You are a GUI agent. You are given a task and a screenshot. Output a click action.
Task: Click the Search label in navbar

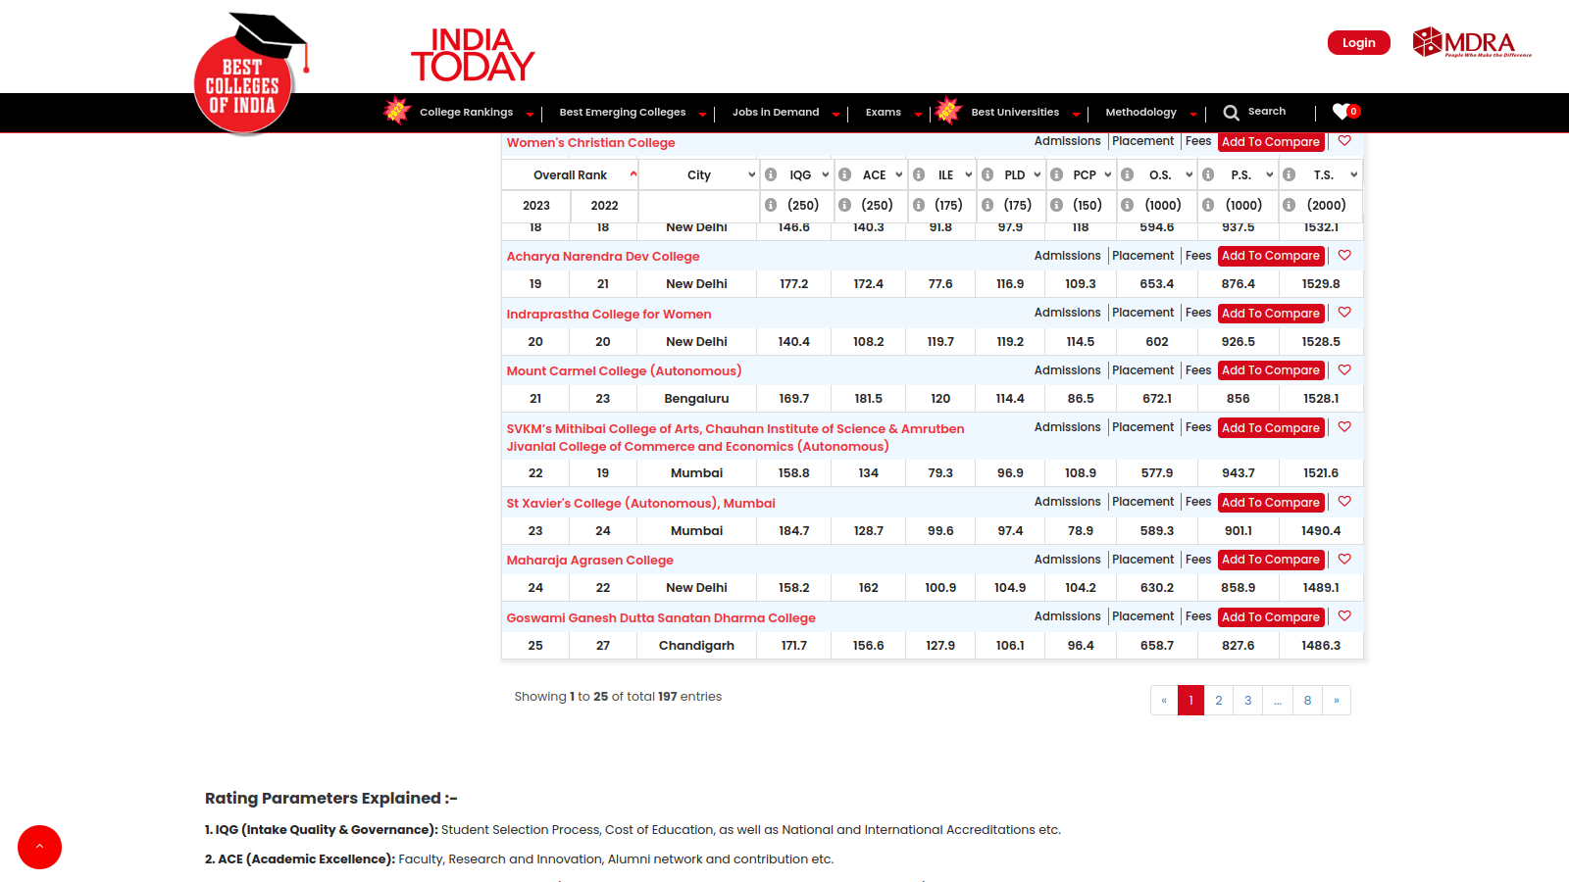point(1267,112)
